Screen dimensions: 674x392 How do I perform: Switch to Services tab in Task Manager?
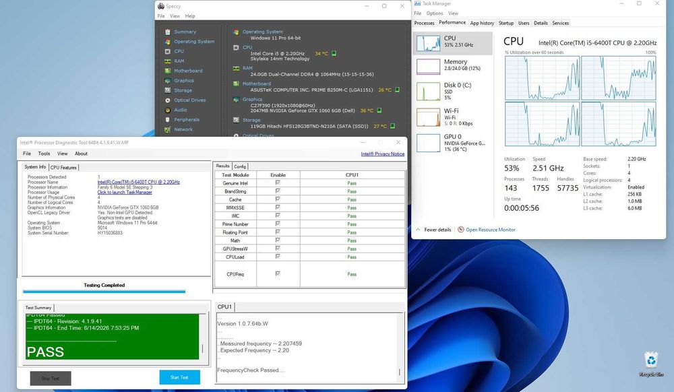[x=560, y=23]
